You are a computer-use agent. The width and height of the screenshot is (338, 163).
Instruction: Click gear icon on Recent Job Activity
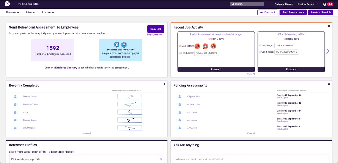(329, 26)
